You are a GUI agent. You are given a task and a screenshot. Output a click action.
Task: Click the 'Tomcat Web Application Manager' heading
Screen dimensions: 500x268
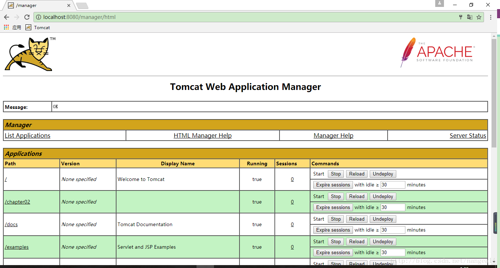[246, 87]
